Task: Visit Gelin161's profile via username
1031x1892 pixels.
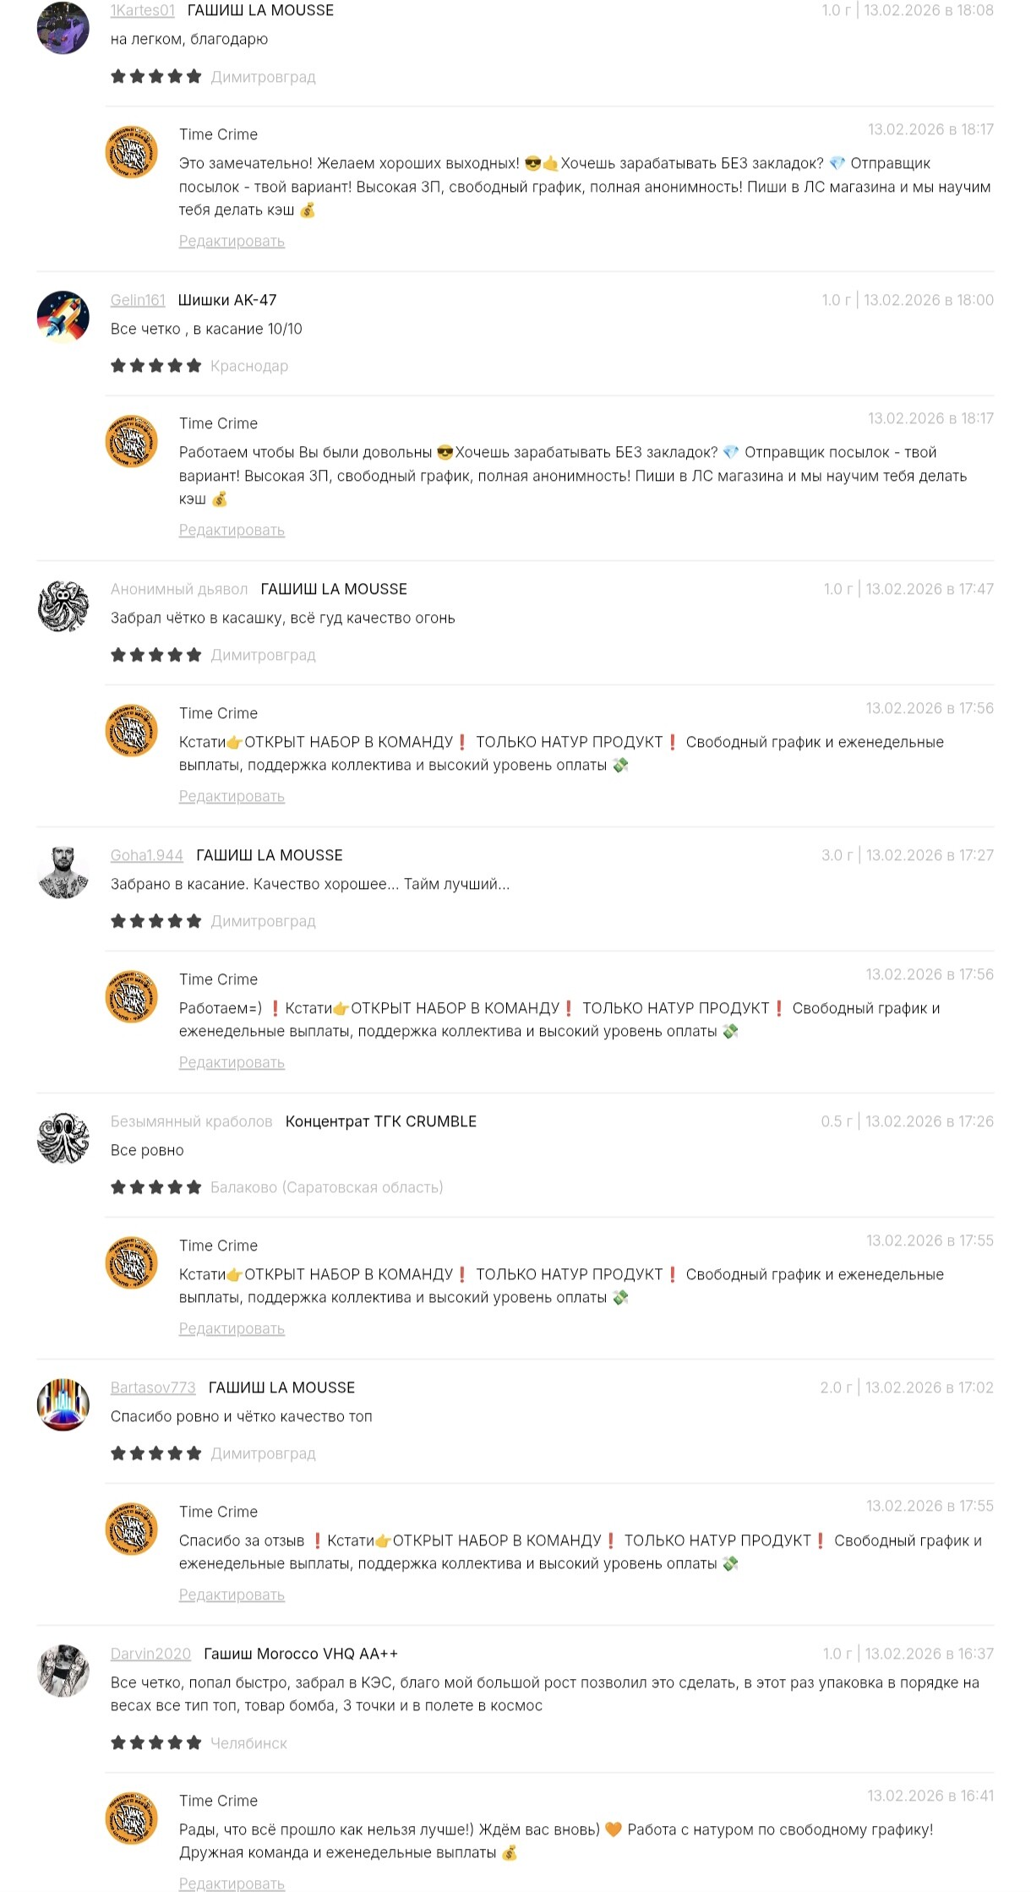Action: tap(138, 300)
